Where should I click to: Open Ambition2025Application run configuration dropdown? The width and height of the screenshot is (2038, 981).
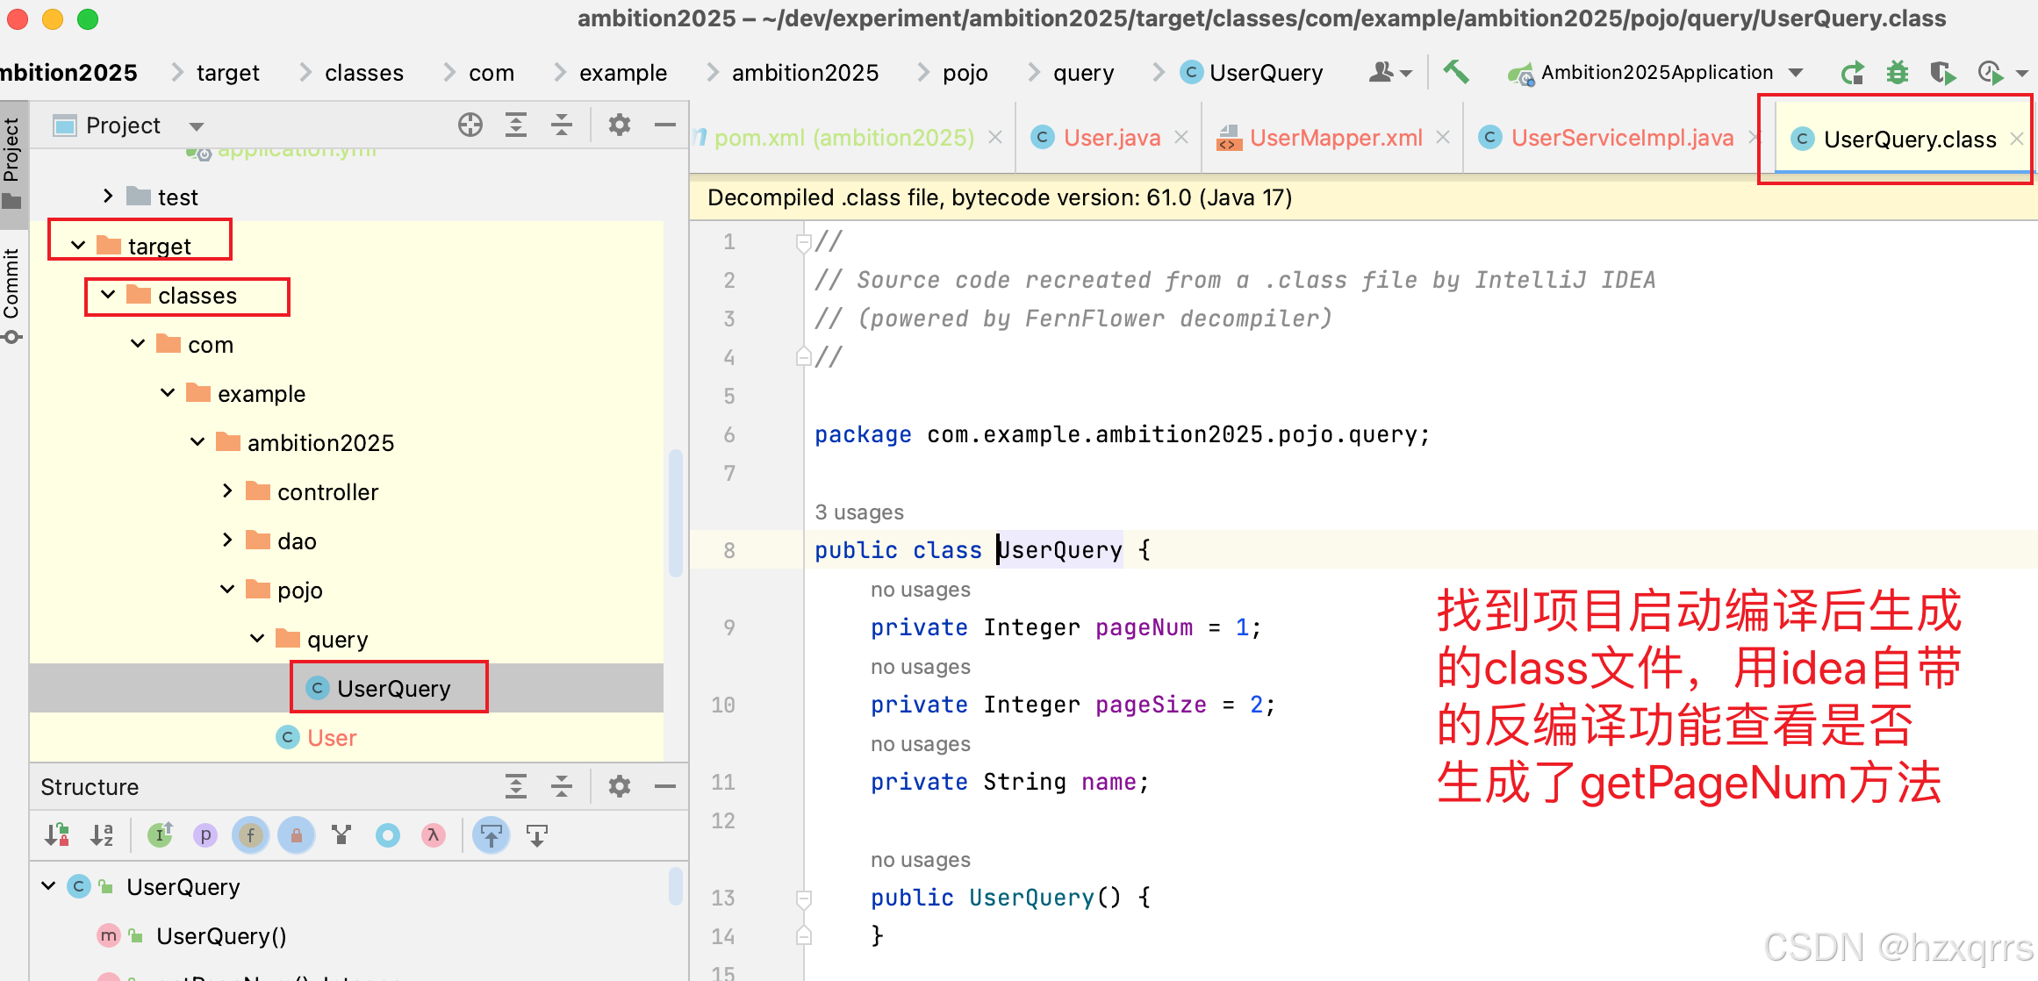coord(1796,73)
